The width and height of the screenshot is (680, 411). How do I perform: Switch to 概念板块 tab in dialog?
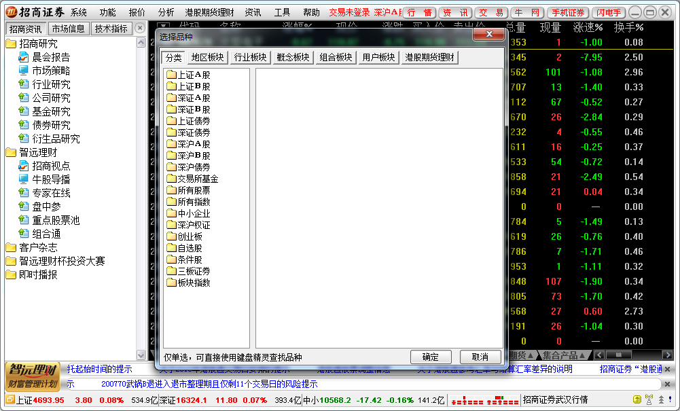[x=293, y=57]
